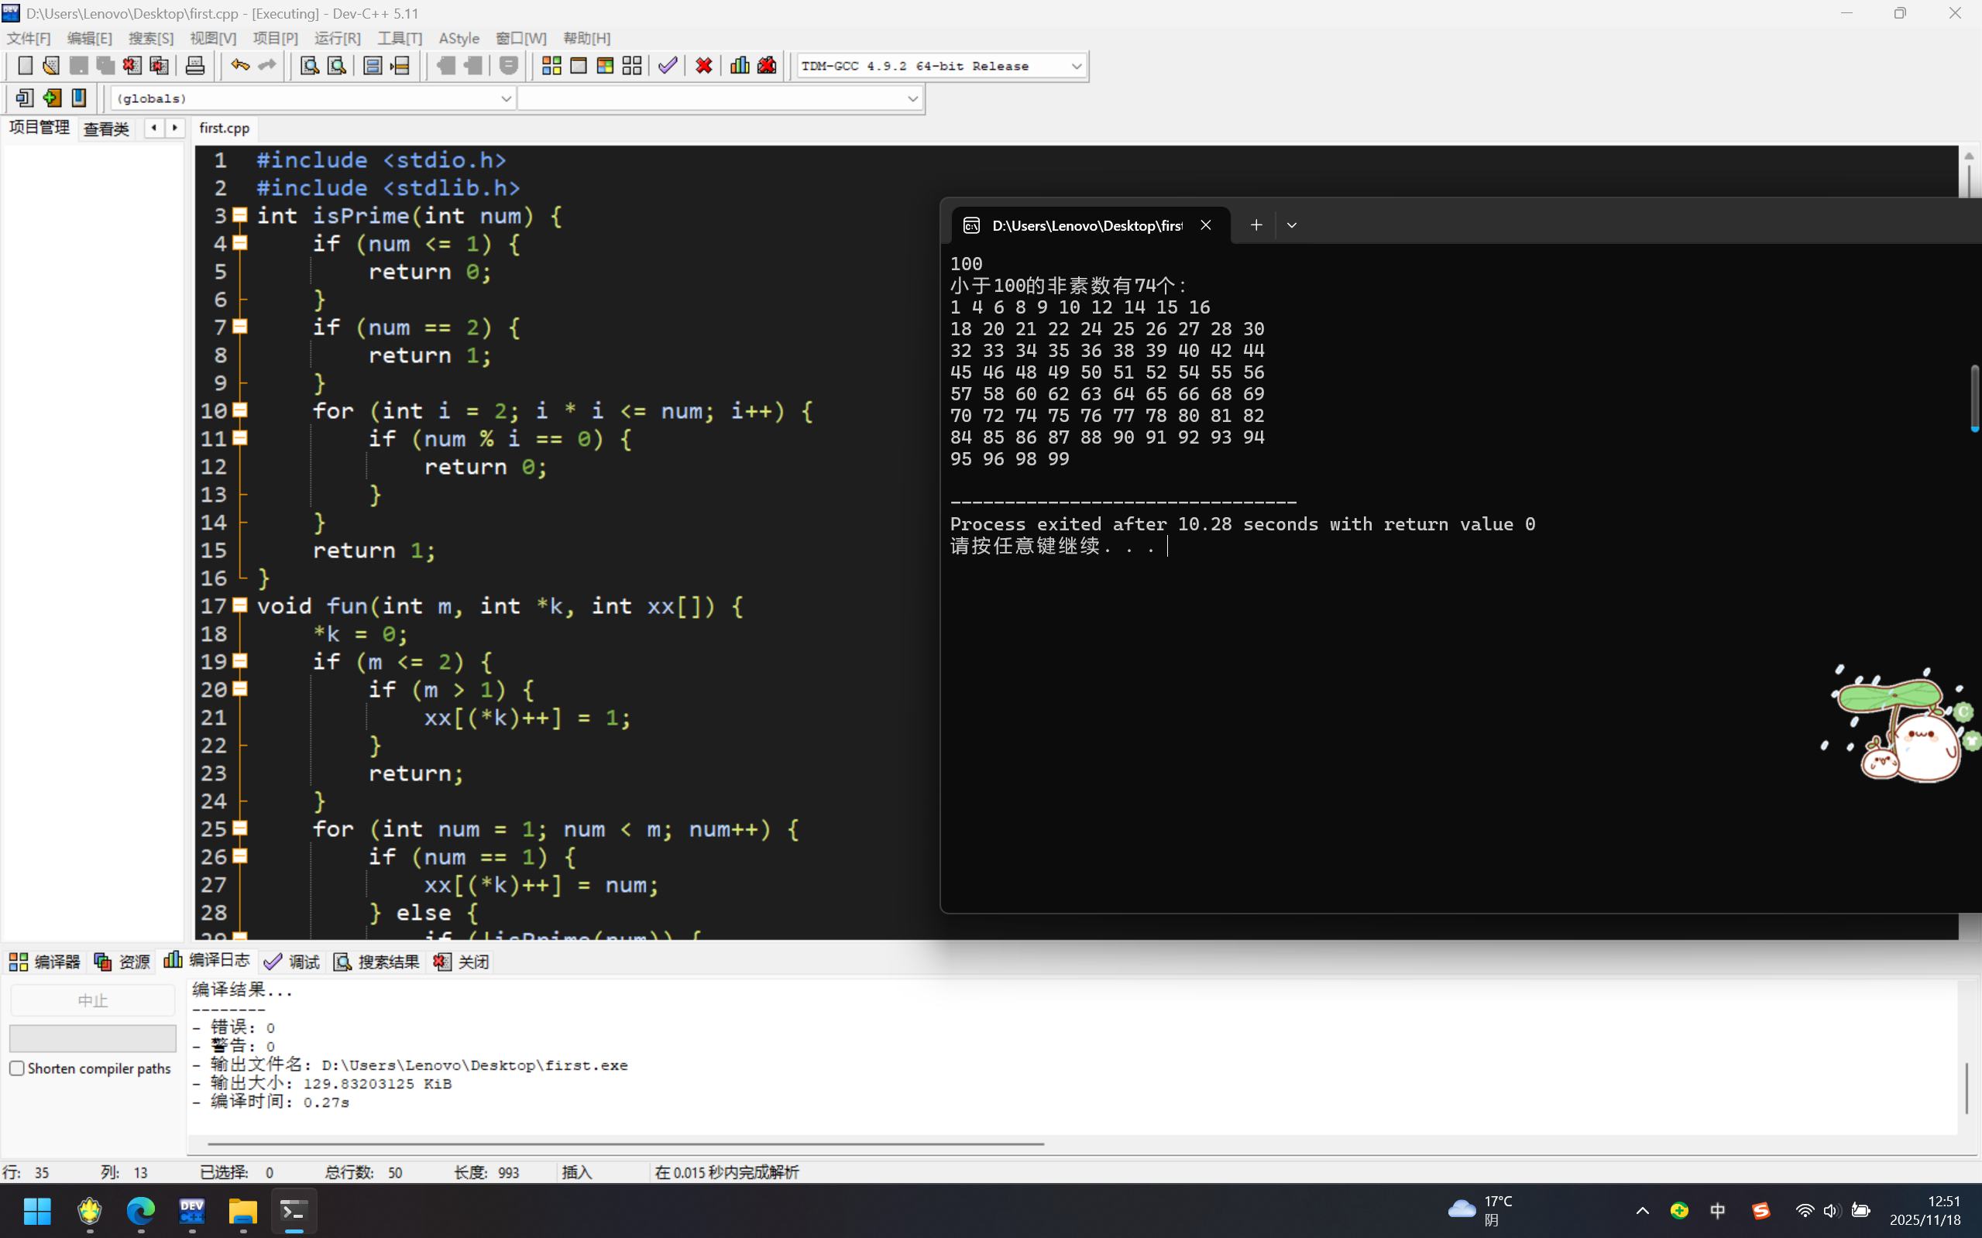Click the 关闭 button in bottom panel
This screenshot has width=1982, height=1238.
(x=462, y=962)
